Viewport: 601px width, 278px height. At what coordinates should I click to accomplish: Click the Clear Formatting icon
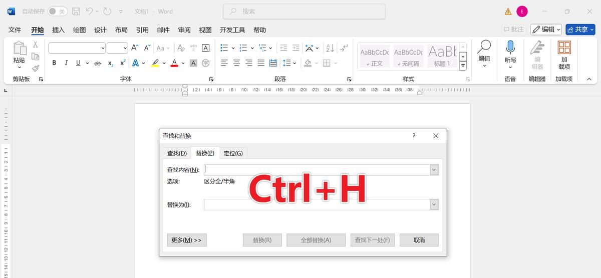[181, 48]
